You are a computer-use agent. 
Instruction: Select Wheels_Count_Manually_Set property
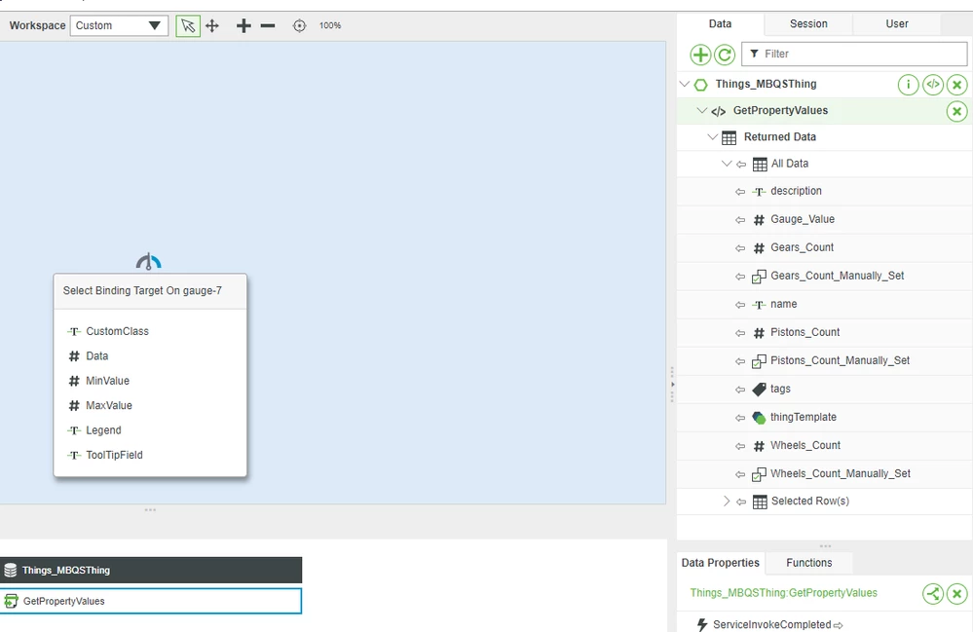[x=825, y=474]
